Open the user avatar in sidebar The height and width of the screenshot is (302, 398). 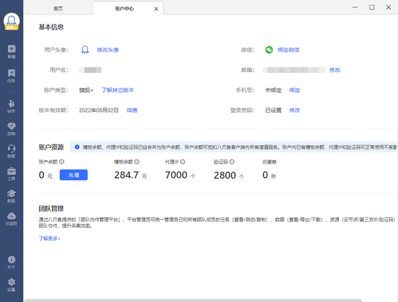pos(11,21)
